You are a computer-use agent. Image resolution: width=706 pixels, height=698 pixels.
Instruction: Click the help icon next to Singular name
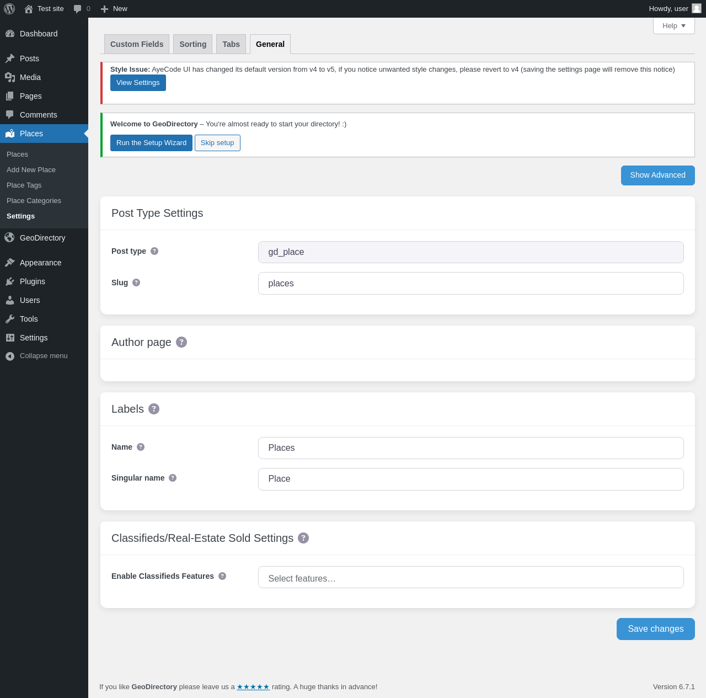coord(173,478)
